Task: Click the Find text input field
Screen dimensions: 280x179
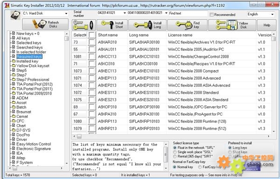Action: click(x=188, y=14)
